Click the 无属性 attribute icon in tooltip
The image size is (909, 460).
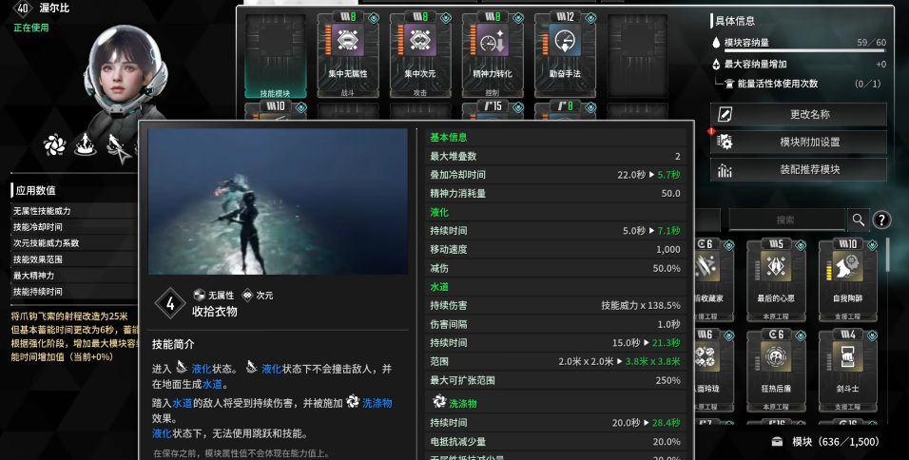click(x=200, y=295)
